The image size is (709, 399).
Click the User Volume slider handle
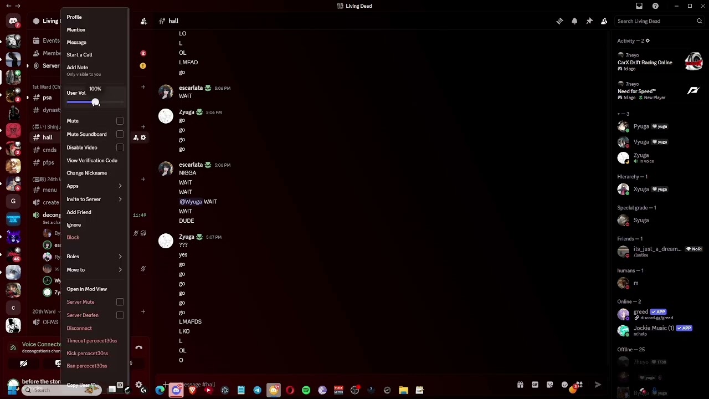click(95, 103)
